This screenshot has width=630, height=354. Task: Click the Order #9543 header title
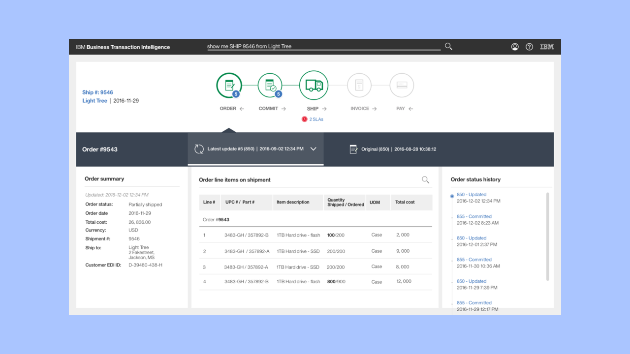pyautogui.click(x=100, y=149)
